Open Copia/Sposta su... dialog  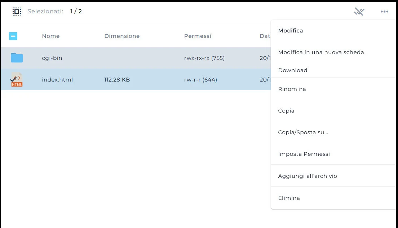click(303, 132)
